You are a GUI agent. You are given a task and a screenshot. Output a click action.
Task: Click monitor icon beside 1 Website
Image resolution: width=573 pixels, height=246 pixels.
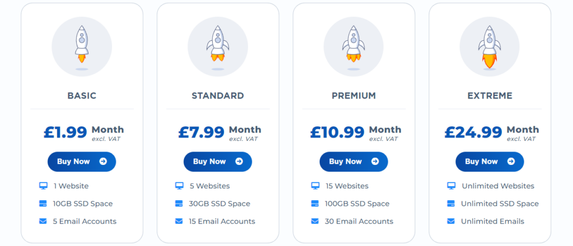(43, 186)
